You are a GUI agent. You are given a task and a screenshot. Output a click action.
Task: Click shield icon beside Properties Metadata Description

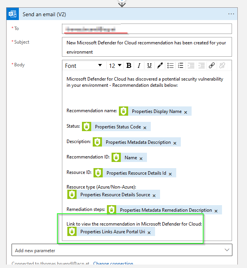97,142
